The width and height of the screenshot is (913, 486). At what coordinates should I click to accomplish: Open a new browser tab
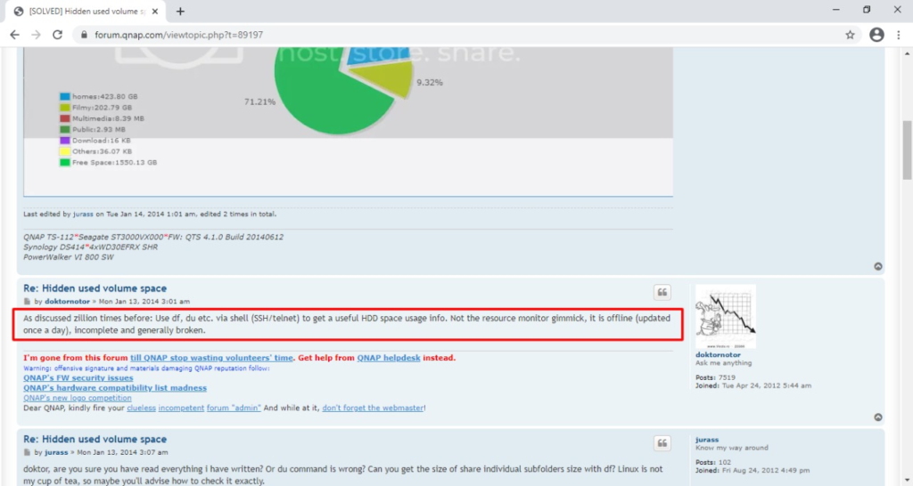tap(180, 11)
